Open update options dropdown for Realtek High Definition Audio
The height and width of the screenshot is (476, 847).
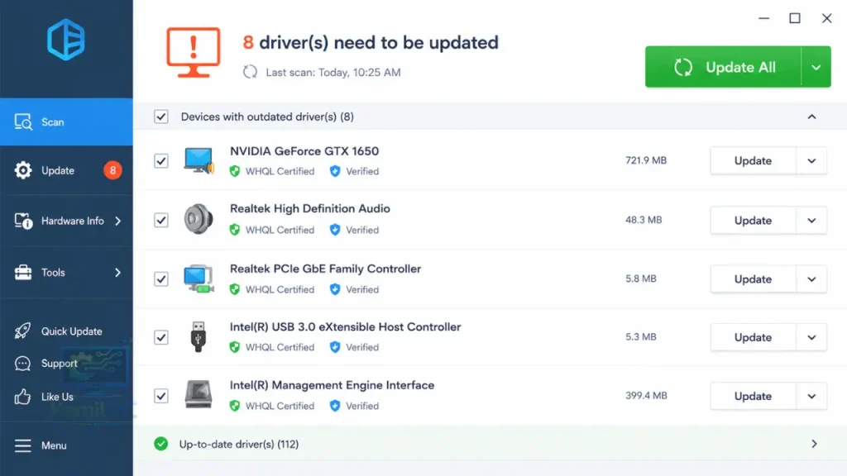tap(811, 220)
